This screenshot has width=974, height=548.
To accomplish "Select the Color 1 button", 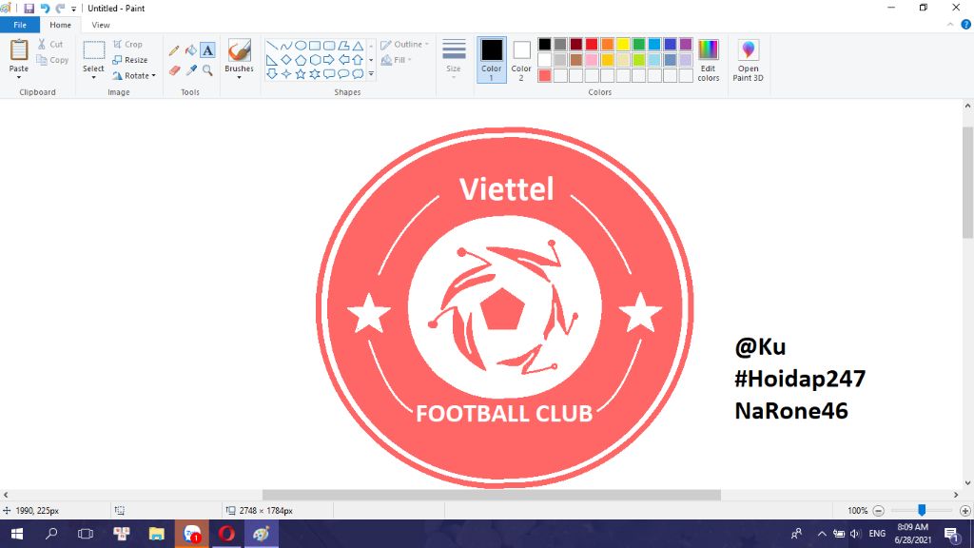I will tap(492, 60).
